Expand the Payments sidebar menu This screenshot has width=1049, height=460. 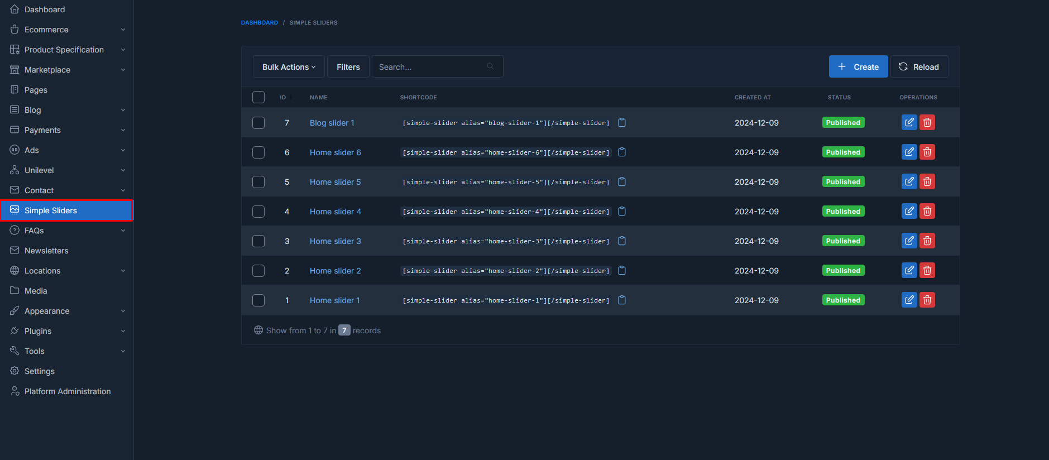[67, 130]
